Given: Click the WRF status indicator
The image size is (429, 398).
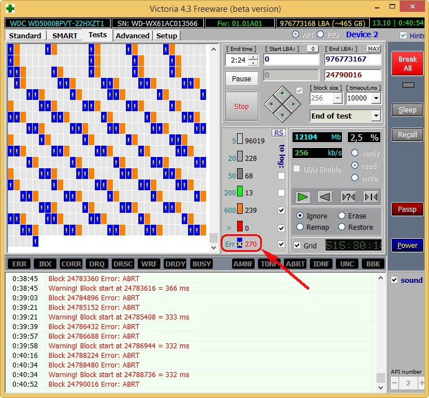Looking at the screenshot, I should pos(149,264).
